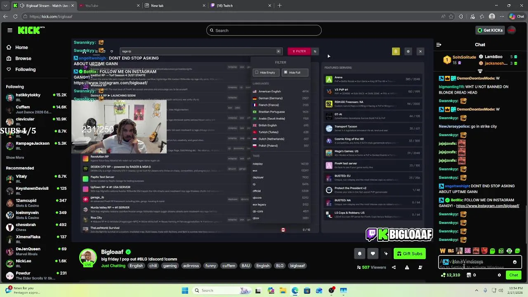Viewport: 528px width, 297px height.
Task: Insert the BLG quick emote
Action: pyautogui.click(x=451, y=251)
